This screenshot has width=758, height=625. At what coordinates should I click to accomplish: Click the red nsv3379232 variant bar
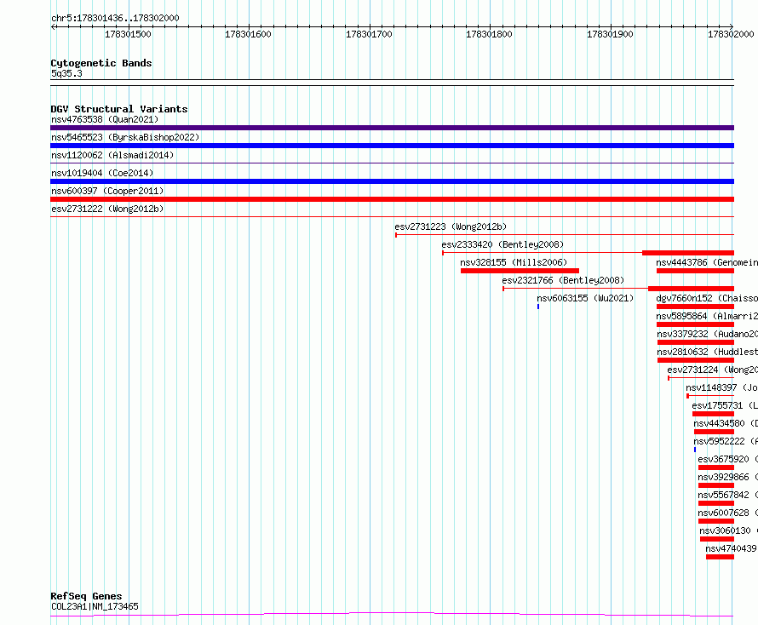[x=696, y=342]
